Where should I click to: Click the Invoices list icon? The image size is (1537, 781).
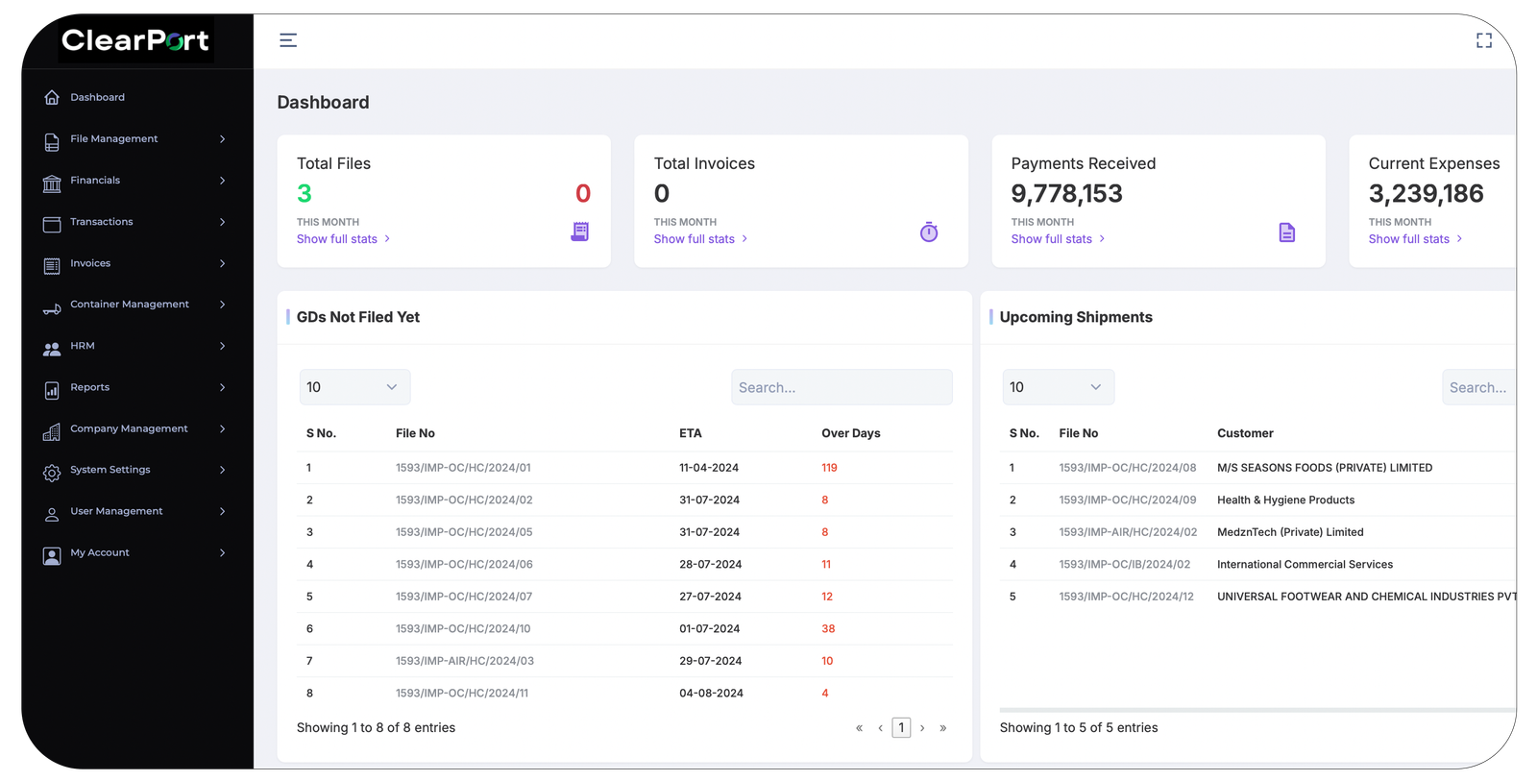52,266
